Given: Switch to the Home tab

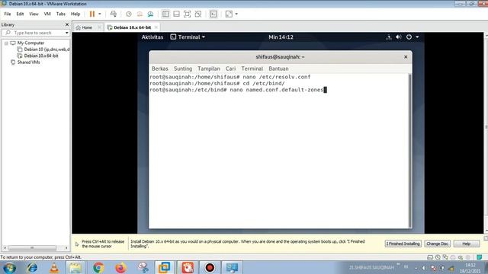Looking at the screenshot, I should (85, 27).
